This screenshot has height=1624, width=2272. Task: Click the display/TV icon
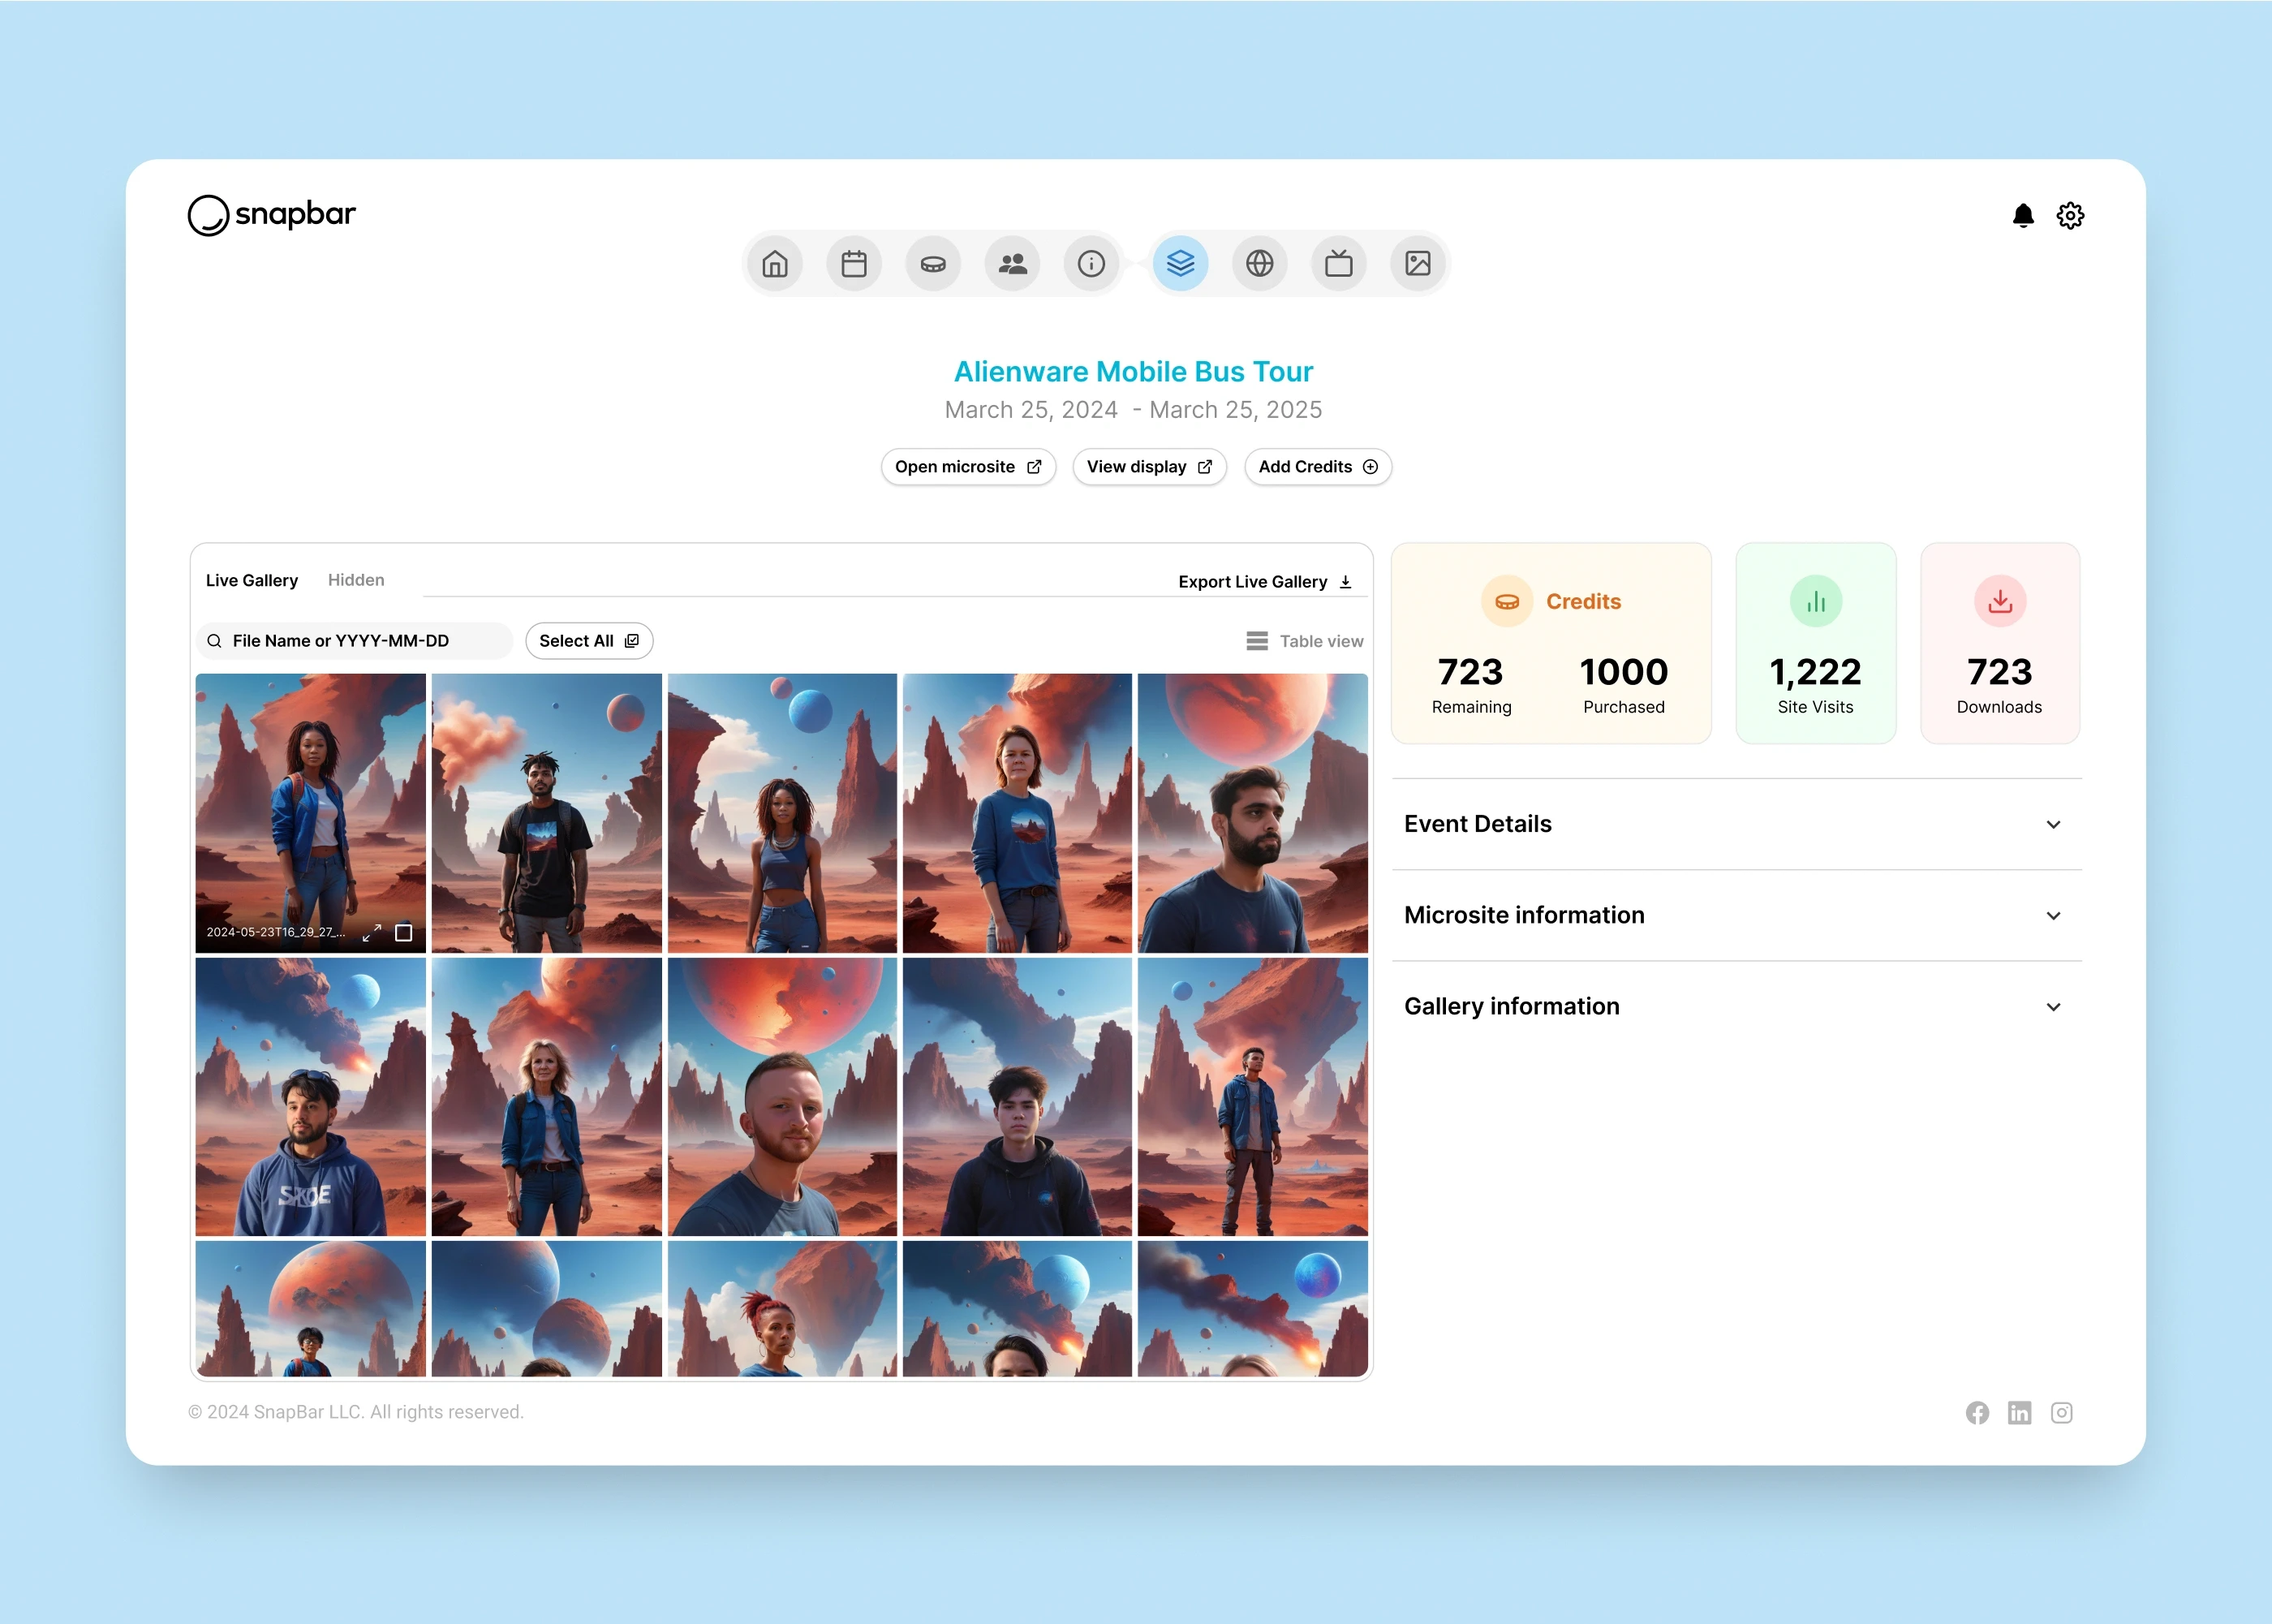[1339, 264]
